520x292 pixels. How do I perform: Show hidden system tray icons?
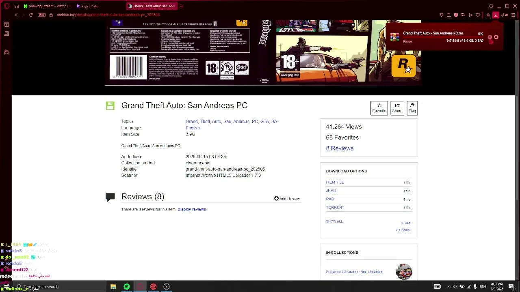tap(448, 287)
